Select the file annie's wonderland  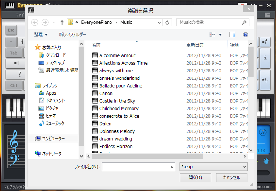119,78
